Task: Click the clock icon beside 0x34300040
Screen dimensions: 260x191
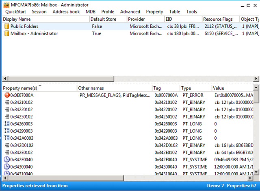Action: (6, 167)
